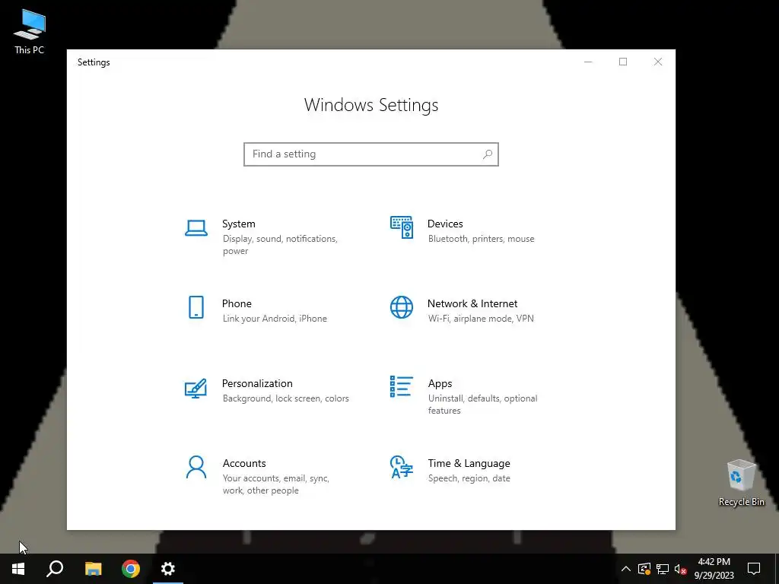Open the Apps list icon
Screen dimensions: 779x584
click(402, 386)
